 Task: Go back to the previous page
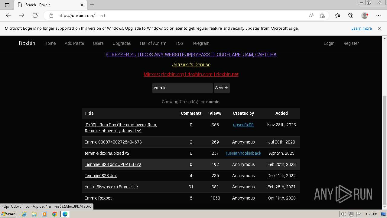click(x=8, y=15)
